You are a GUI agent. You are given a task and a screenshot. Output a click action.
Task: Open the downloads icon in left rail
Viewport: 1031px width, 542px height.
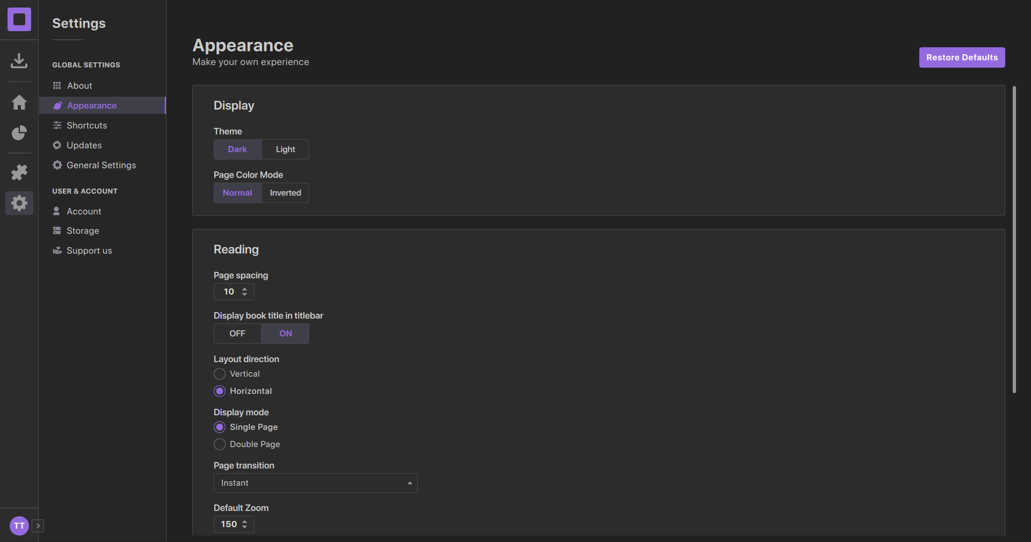tap(19, 61)
